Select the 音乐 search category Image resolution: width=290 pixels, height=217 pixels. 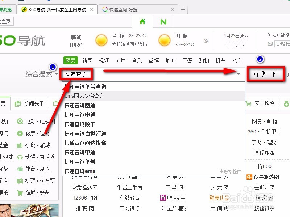tap(137, 60)
